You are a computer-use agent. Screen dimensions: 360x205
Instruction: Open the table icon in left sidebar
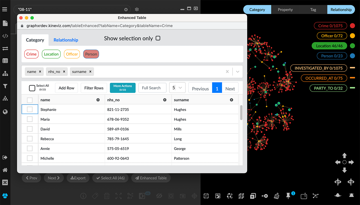pyautogui.click(x=5, y=61)
